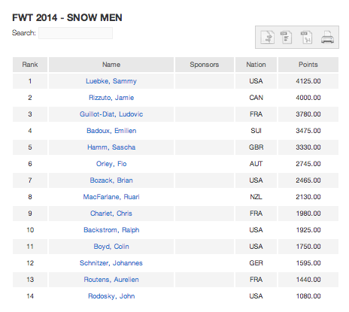Open MacFarlane, Ruari rider link
Viewport: 349px width, 312px height.
tap(111, 197)
